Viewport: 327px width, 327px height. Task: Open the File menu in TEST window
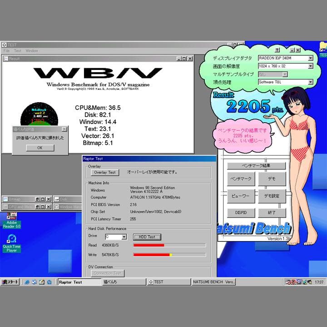[6, 51]
